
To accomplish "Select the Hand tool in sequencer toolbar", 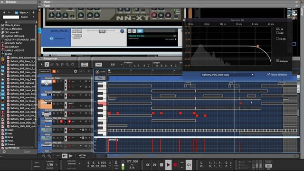I will [73, 65].
